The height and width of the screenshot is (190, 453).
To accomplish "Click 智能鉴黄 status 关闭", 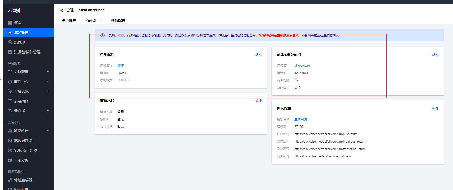I will tap(297, 88).
